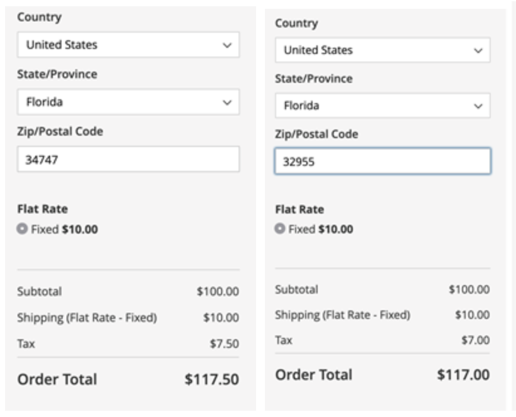Click the chevron on the left Country field
Screen dimensions: 516x417
[x=227, y=44]
